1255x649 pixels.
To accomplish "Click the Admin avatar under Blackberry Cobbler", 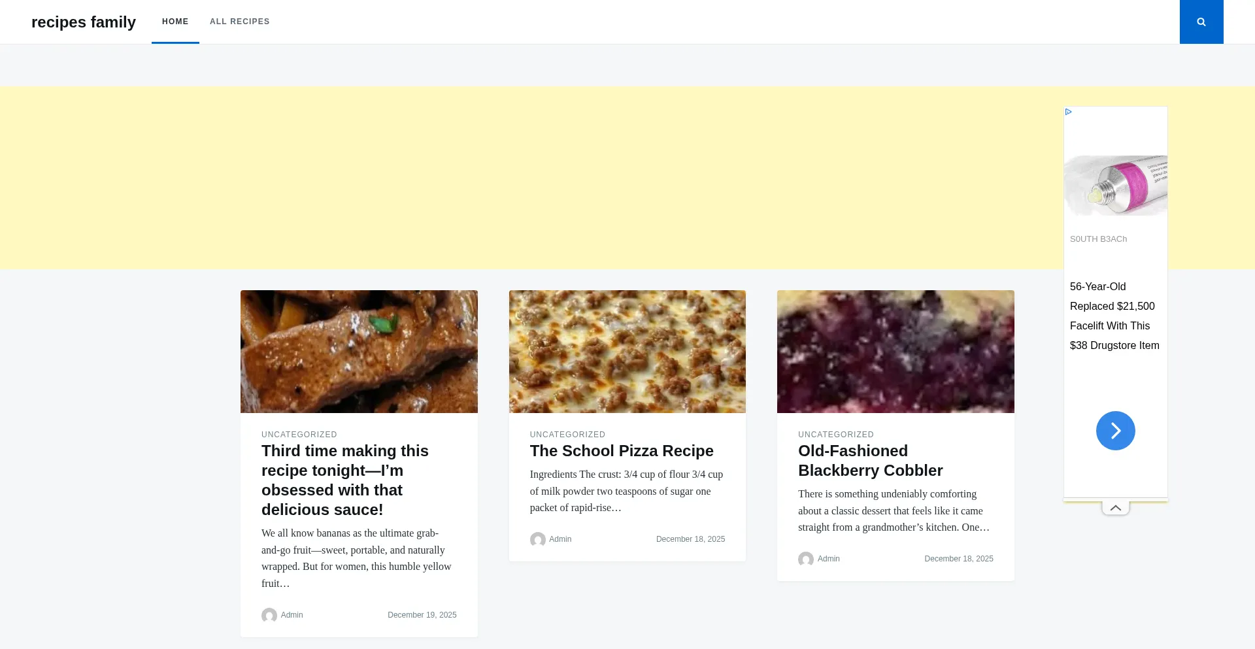I will [x=805, y=559].
